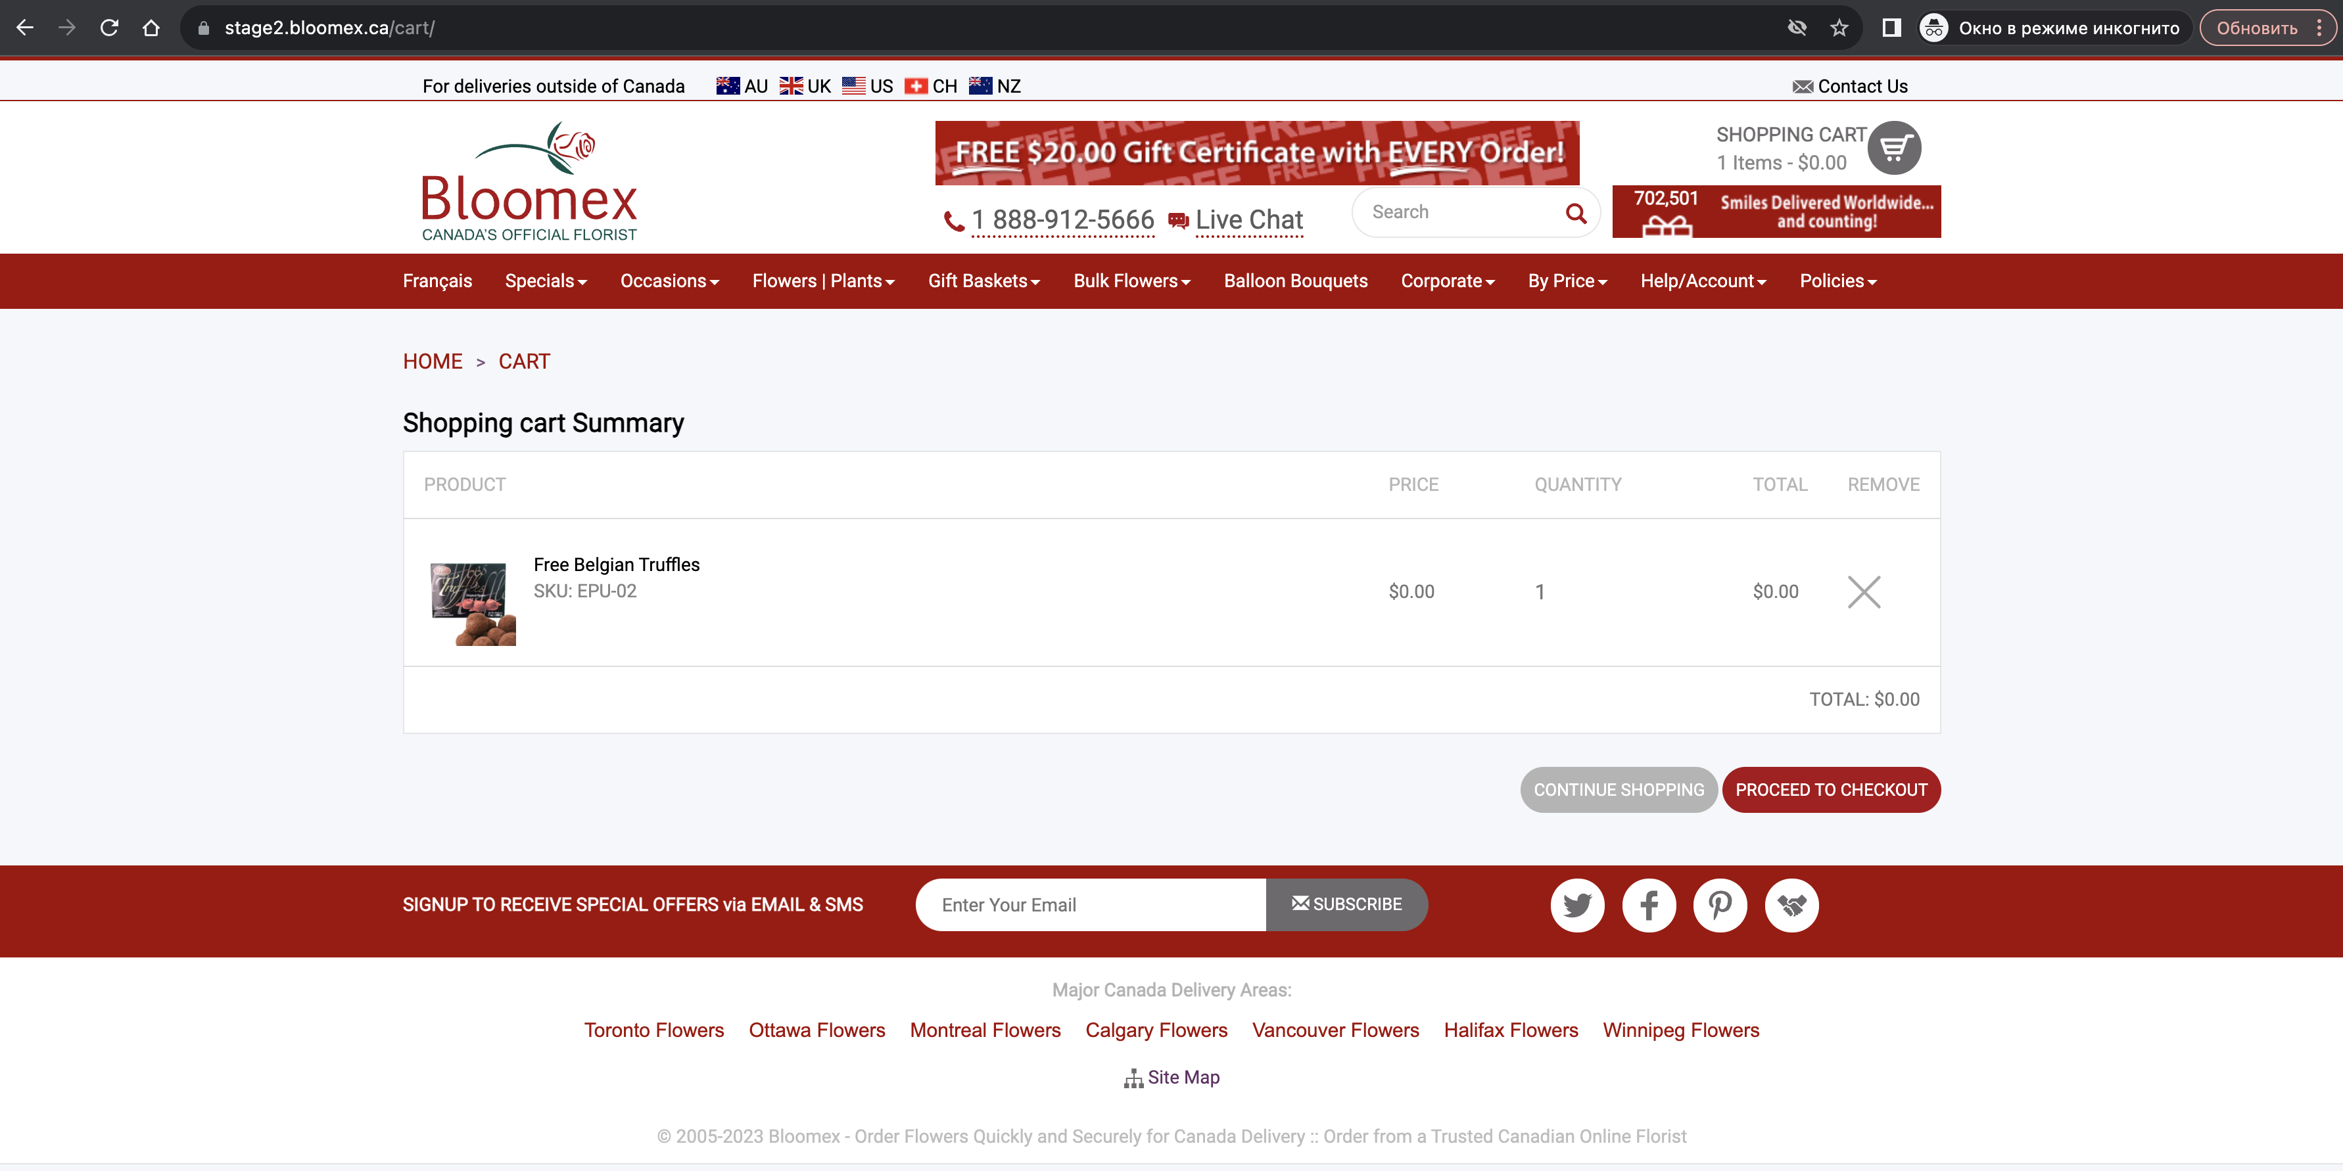Reload the page in browser
This screenshot has width=2343, height=1171.
[109, 28]
